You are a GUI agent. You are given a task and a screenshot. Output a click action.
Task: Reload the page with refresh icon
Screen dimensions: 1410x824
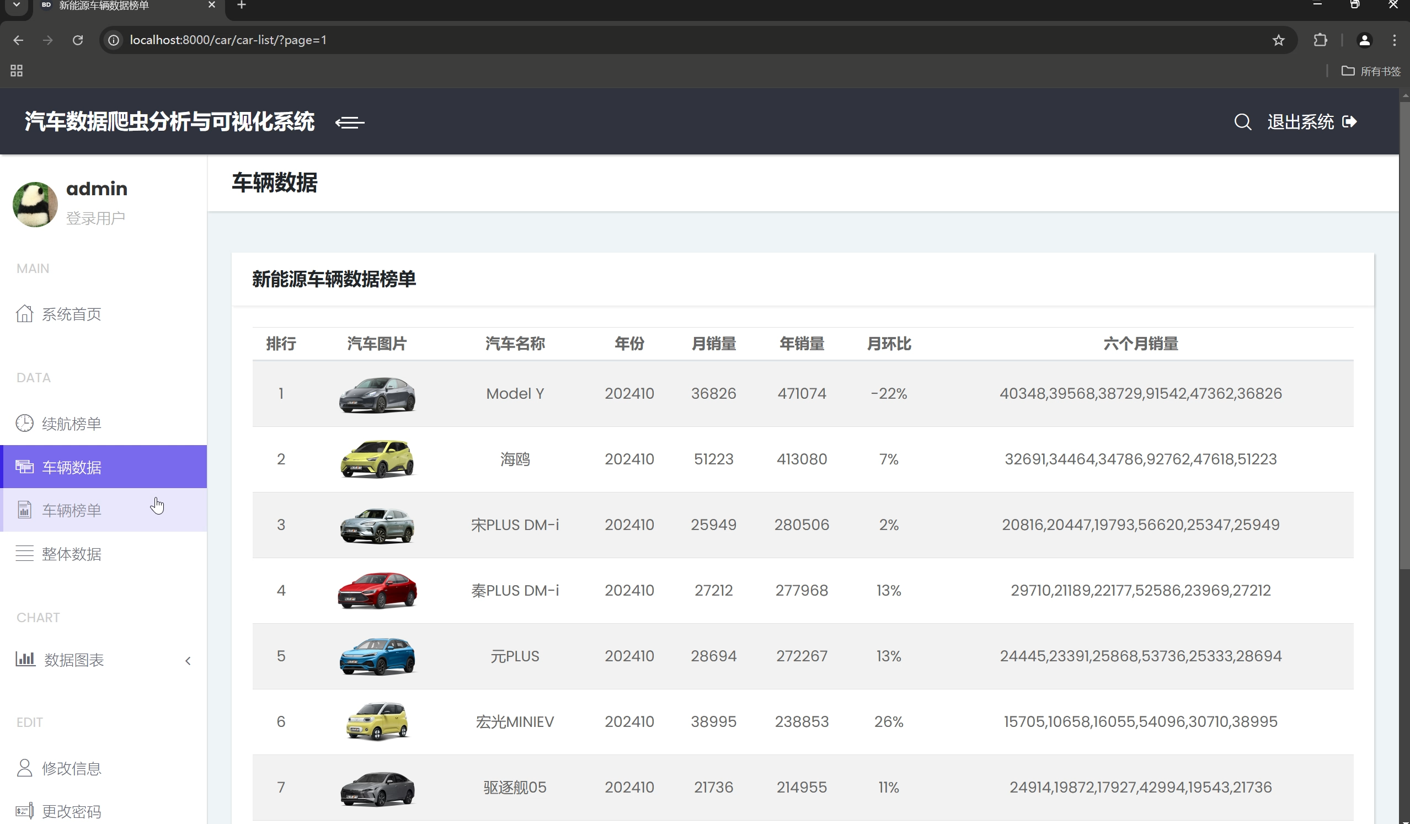(x=78, y=40)
